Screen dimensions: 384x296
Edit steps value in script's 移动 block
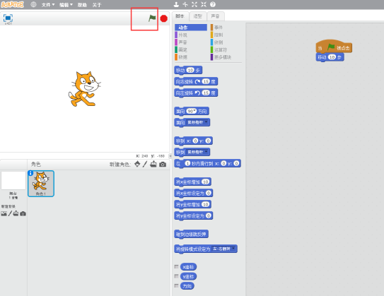332,57
